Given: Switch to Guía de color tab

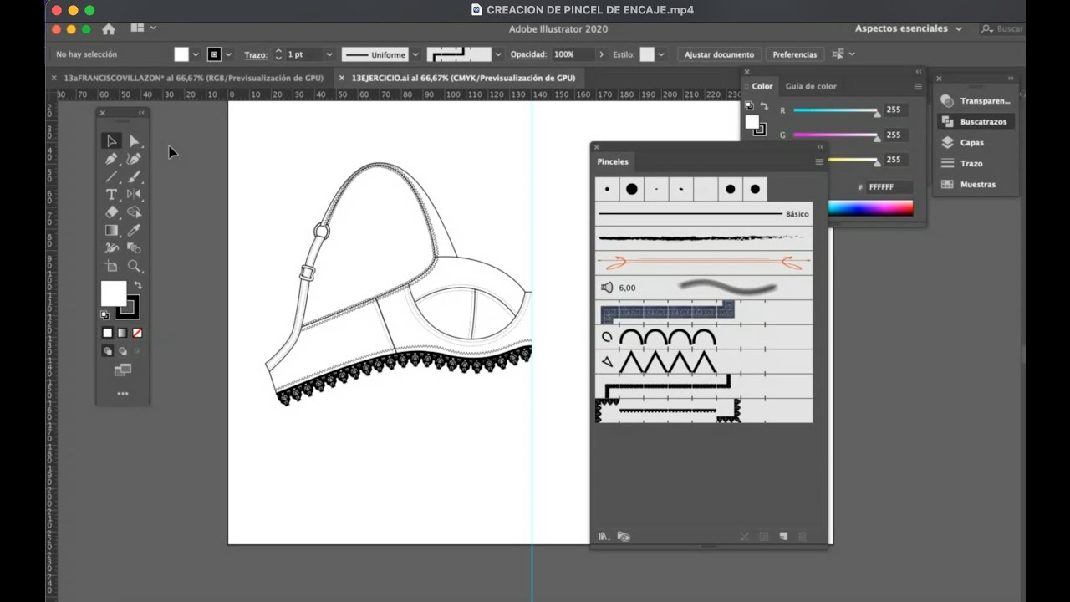Looking at the screenshot, I should pyautogui.click(x=811, y=86).
